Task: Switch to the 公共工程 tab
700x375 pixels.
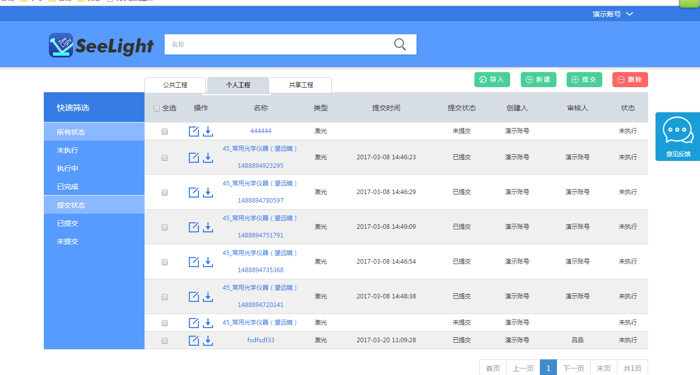Action: (175, 85)
